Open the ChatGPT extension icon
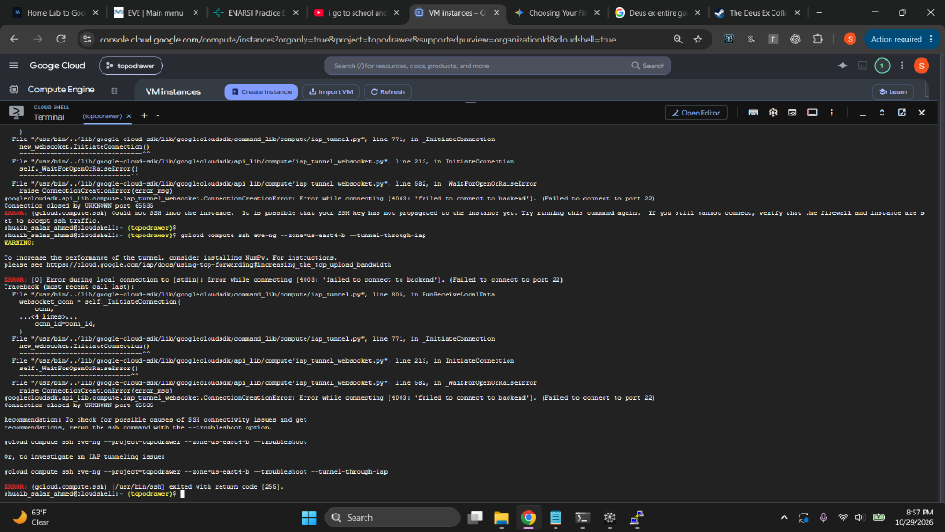 click(795, 39)
